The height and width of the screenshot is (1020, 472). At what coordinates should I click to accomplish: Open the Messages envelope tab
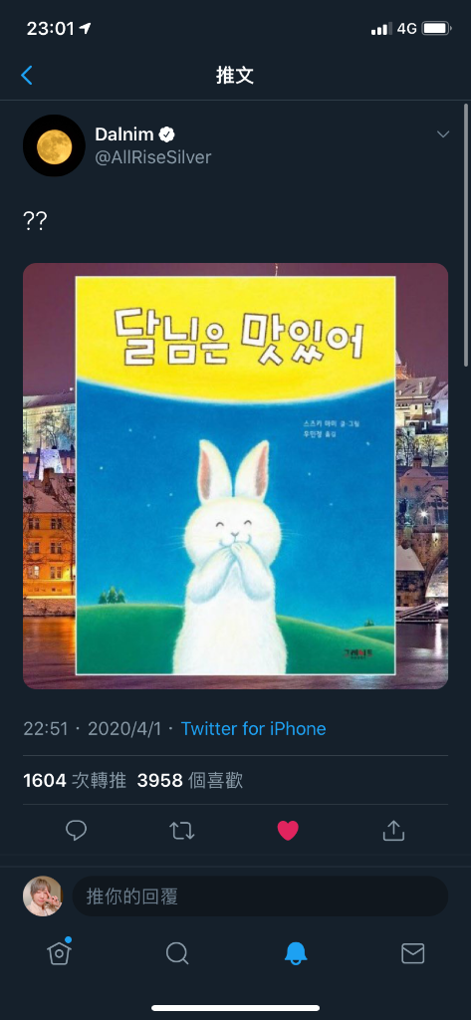coord(413,953)
